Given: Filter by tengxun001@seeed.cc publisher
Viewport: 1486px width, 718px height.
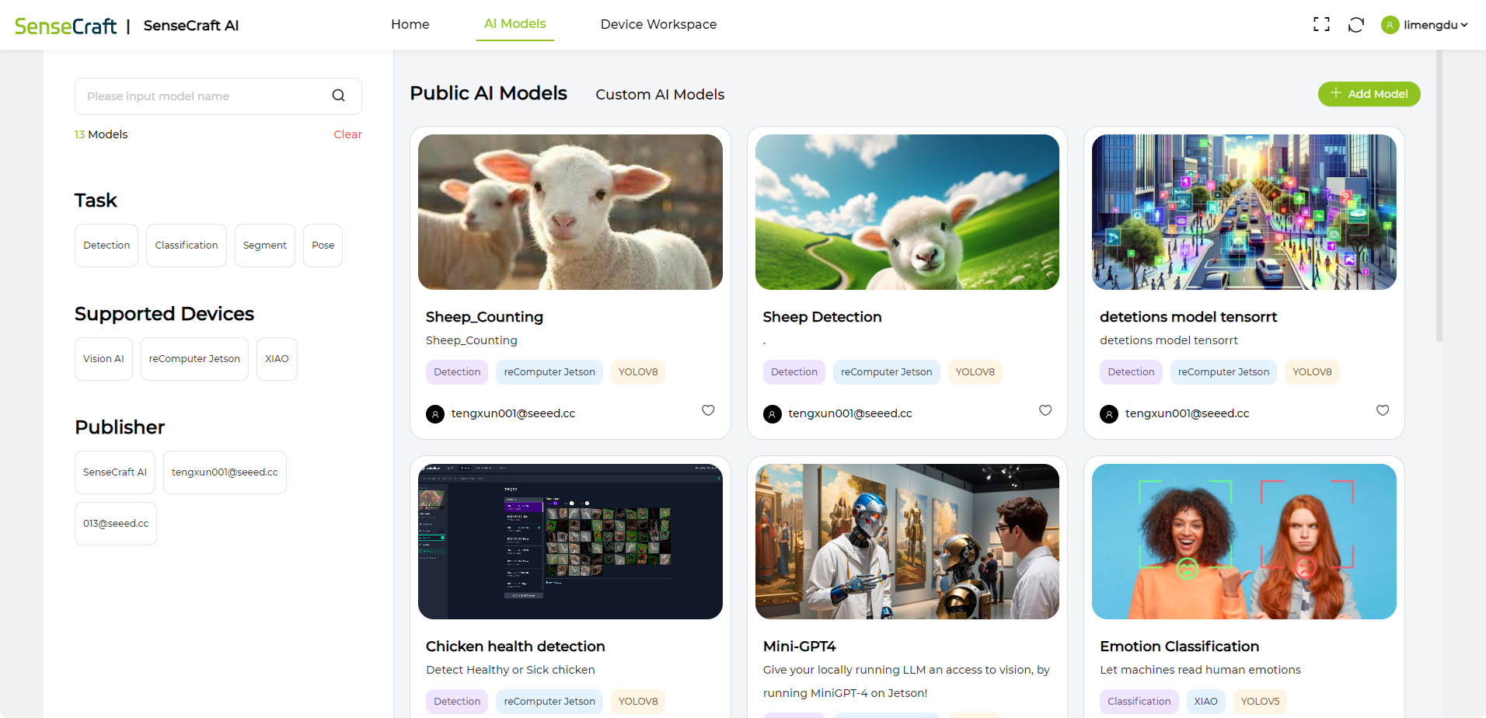Looking at the screenshot, I should 225,472.
